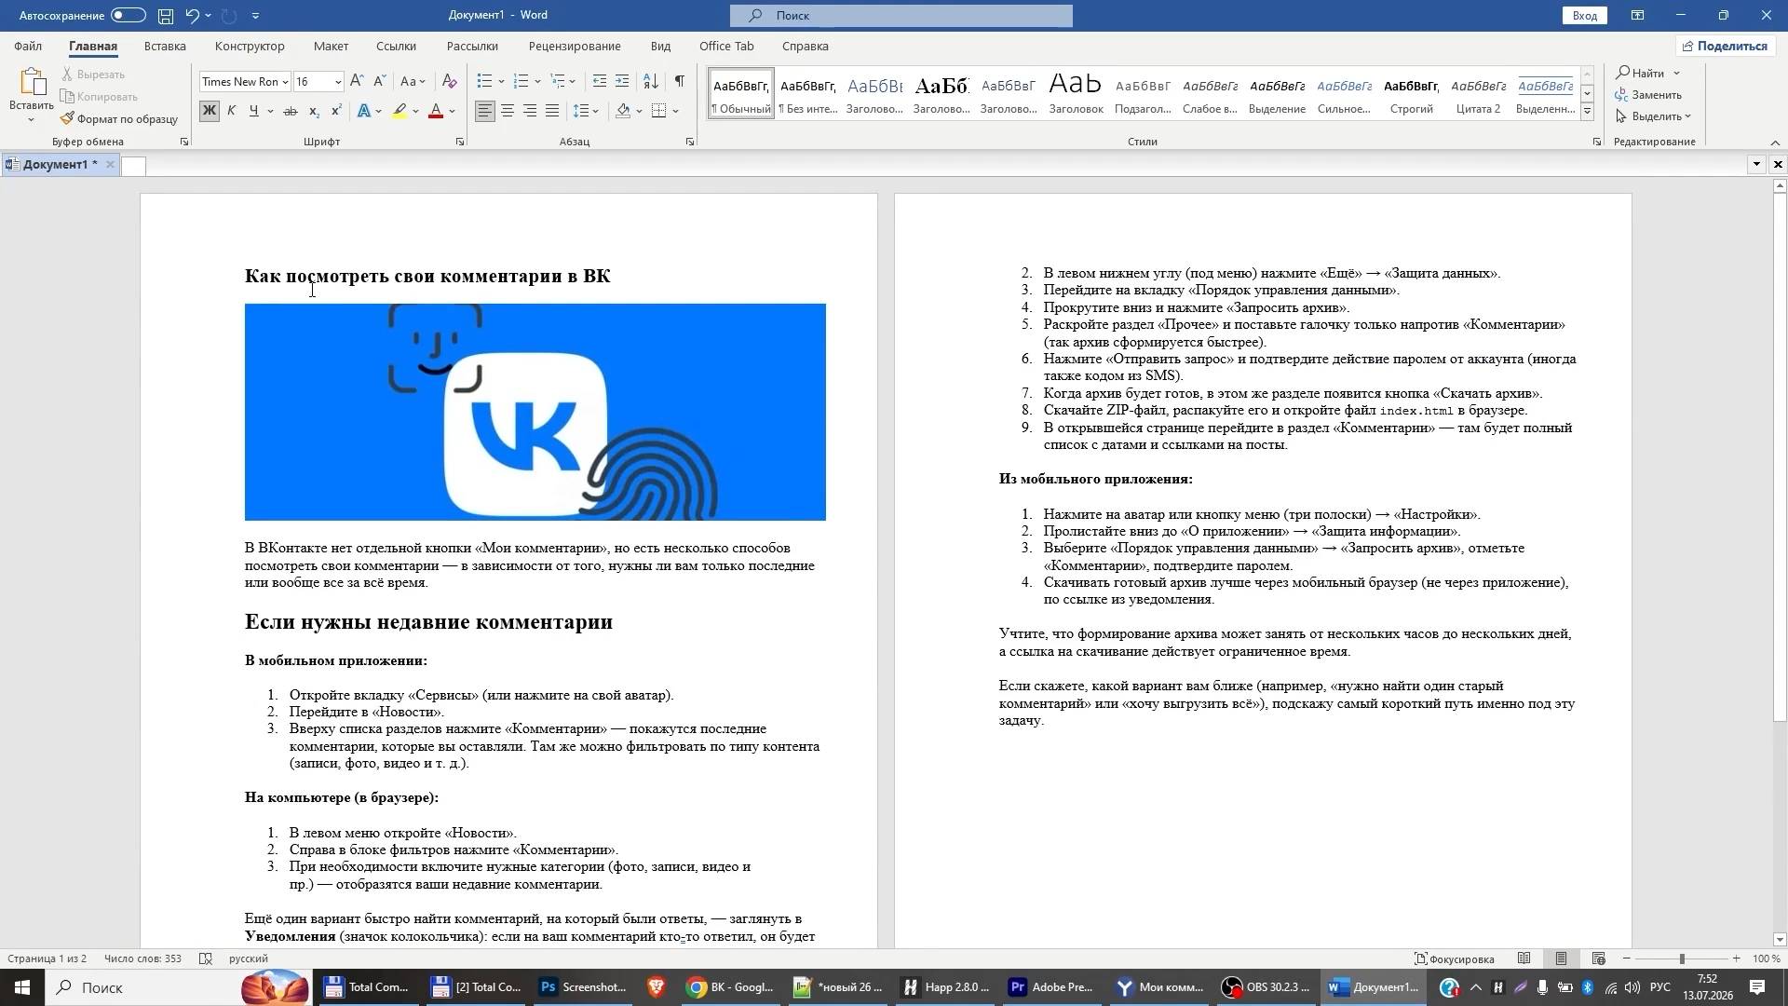Toggle the Autosave (Автосохранение) switch
The image size is (1788, 1006).
point(128,16)
